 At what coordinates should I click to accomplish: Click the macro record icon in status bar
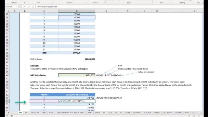(12, 116)
